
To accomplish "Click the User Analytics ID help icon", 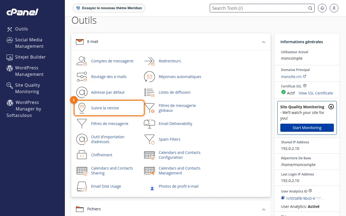I will pos(310,191).
